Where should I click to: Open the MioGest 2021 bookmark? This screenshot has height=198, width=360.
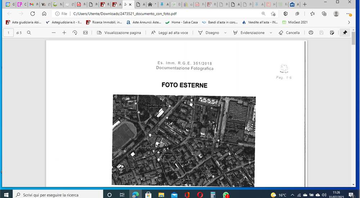(x=295, y=22)
